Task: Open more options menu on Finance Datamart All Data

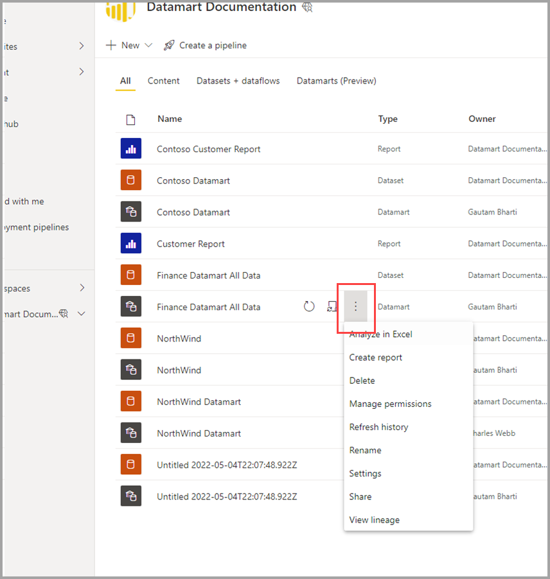Action: pyautogui.click(x=355, y=307)
